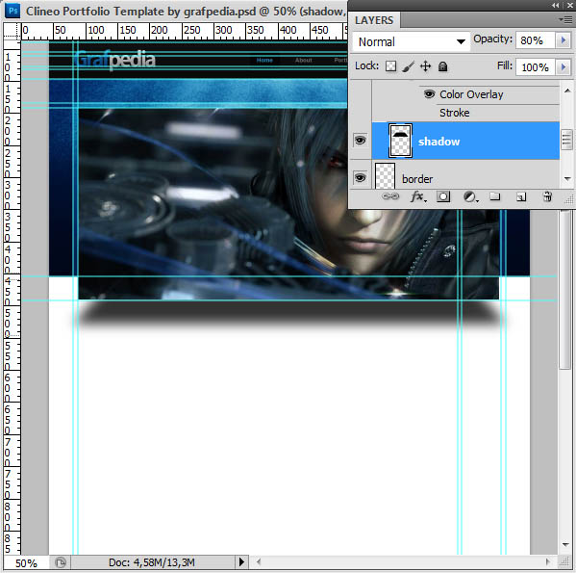Click the link layers icon
576x573 pixels.
pyautogui.click(x=390, y=196)
